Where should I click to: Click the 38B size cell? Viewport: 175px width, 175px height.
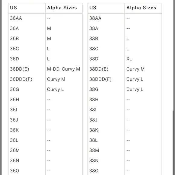pos(94,39)
